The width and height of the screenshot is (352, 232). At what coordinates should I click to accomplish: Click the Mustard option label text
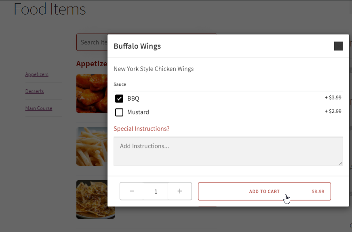(138, 112)
